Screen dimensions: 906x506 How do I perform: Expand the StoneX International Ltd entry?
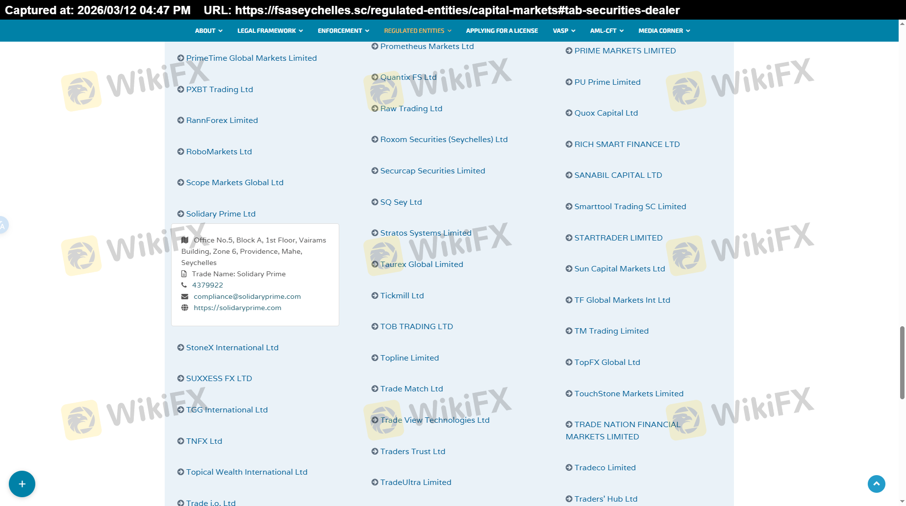tap(232, 348)
